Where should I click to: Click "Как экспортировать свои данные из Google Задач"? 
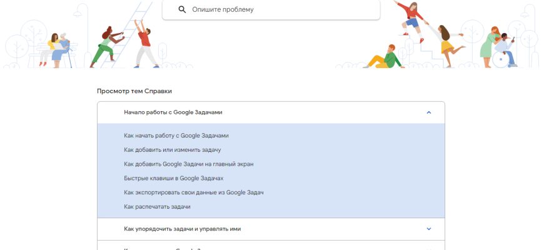[x=194, y=192]
